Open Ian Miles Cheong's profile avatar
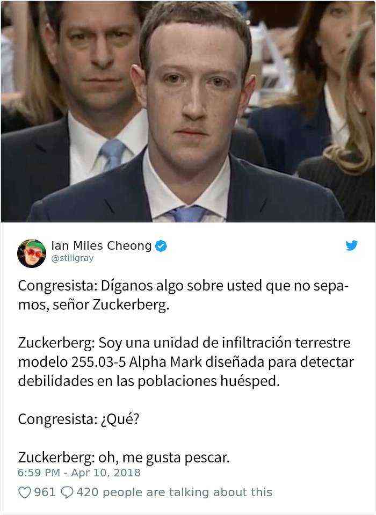The width and height of the screenshot is (376, 515). click(x=32, y=253)
